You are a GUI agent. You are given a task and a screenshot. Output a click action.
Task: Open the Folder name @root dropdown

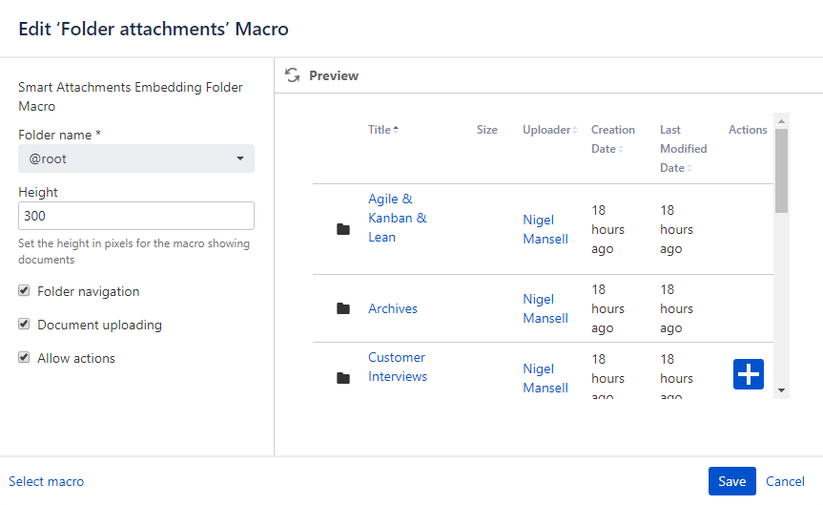136,158
